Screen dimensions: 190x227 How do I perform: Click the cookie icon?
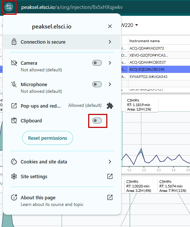(x=14, y=162)
